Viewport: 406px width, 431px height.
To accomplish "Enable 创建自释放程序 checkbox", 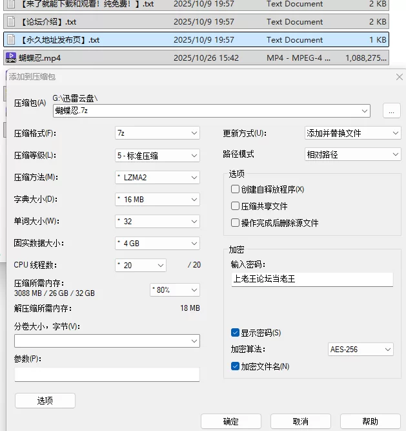I will 236,189.
